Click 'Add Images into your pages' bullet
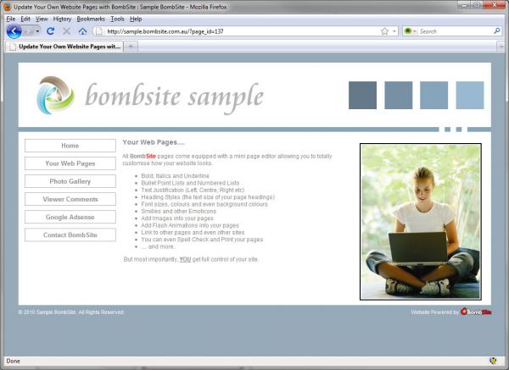This screenshot has height=370, width=509. pyautogui.click(x=177, y=218)
